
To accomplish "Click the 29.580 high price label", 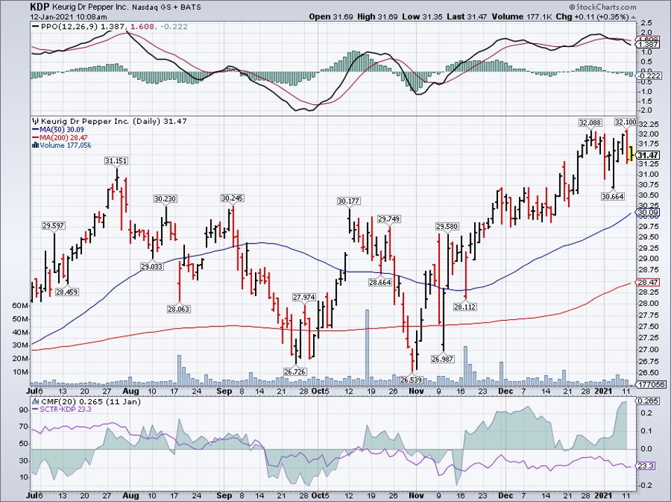I will [447, 226].
